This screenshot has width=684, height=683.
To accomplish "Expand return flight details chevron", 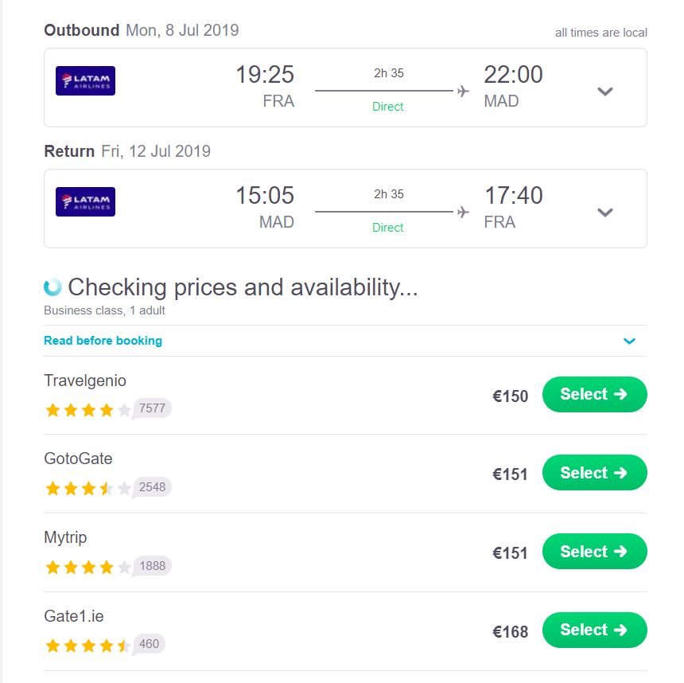I will pos(605,212).
